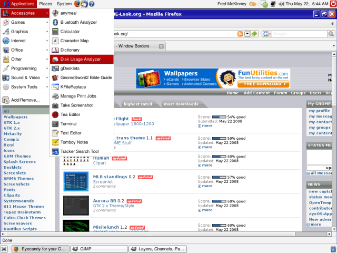The height and width of the screenshot is (253, 337).
Task: Open the Games submenu
Action: click(x=25, y=22)
